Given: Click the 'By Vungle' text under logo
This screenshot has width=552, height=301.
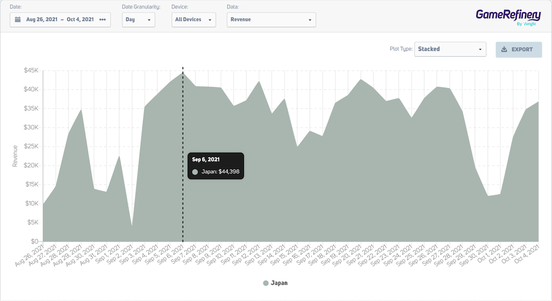Looking at the screenshot, I should click(526, 24).
